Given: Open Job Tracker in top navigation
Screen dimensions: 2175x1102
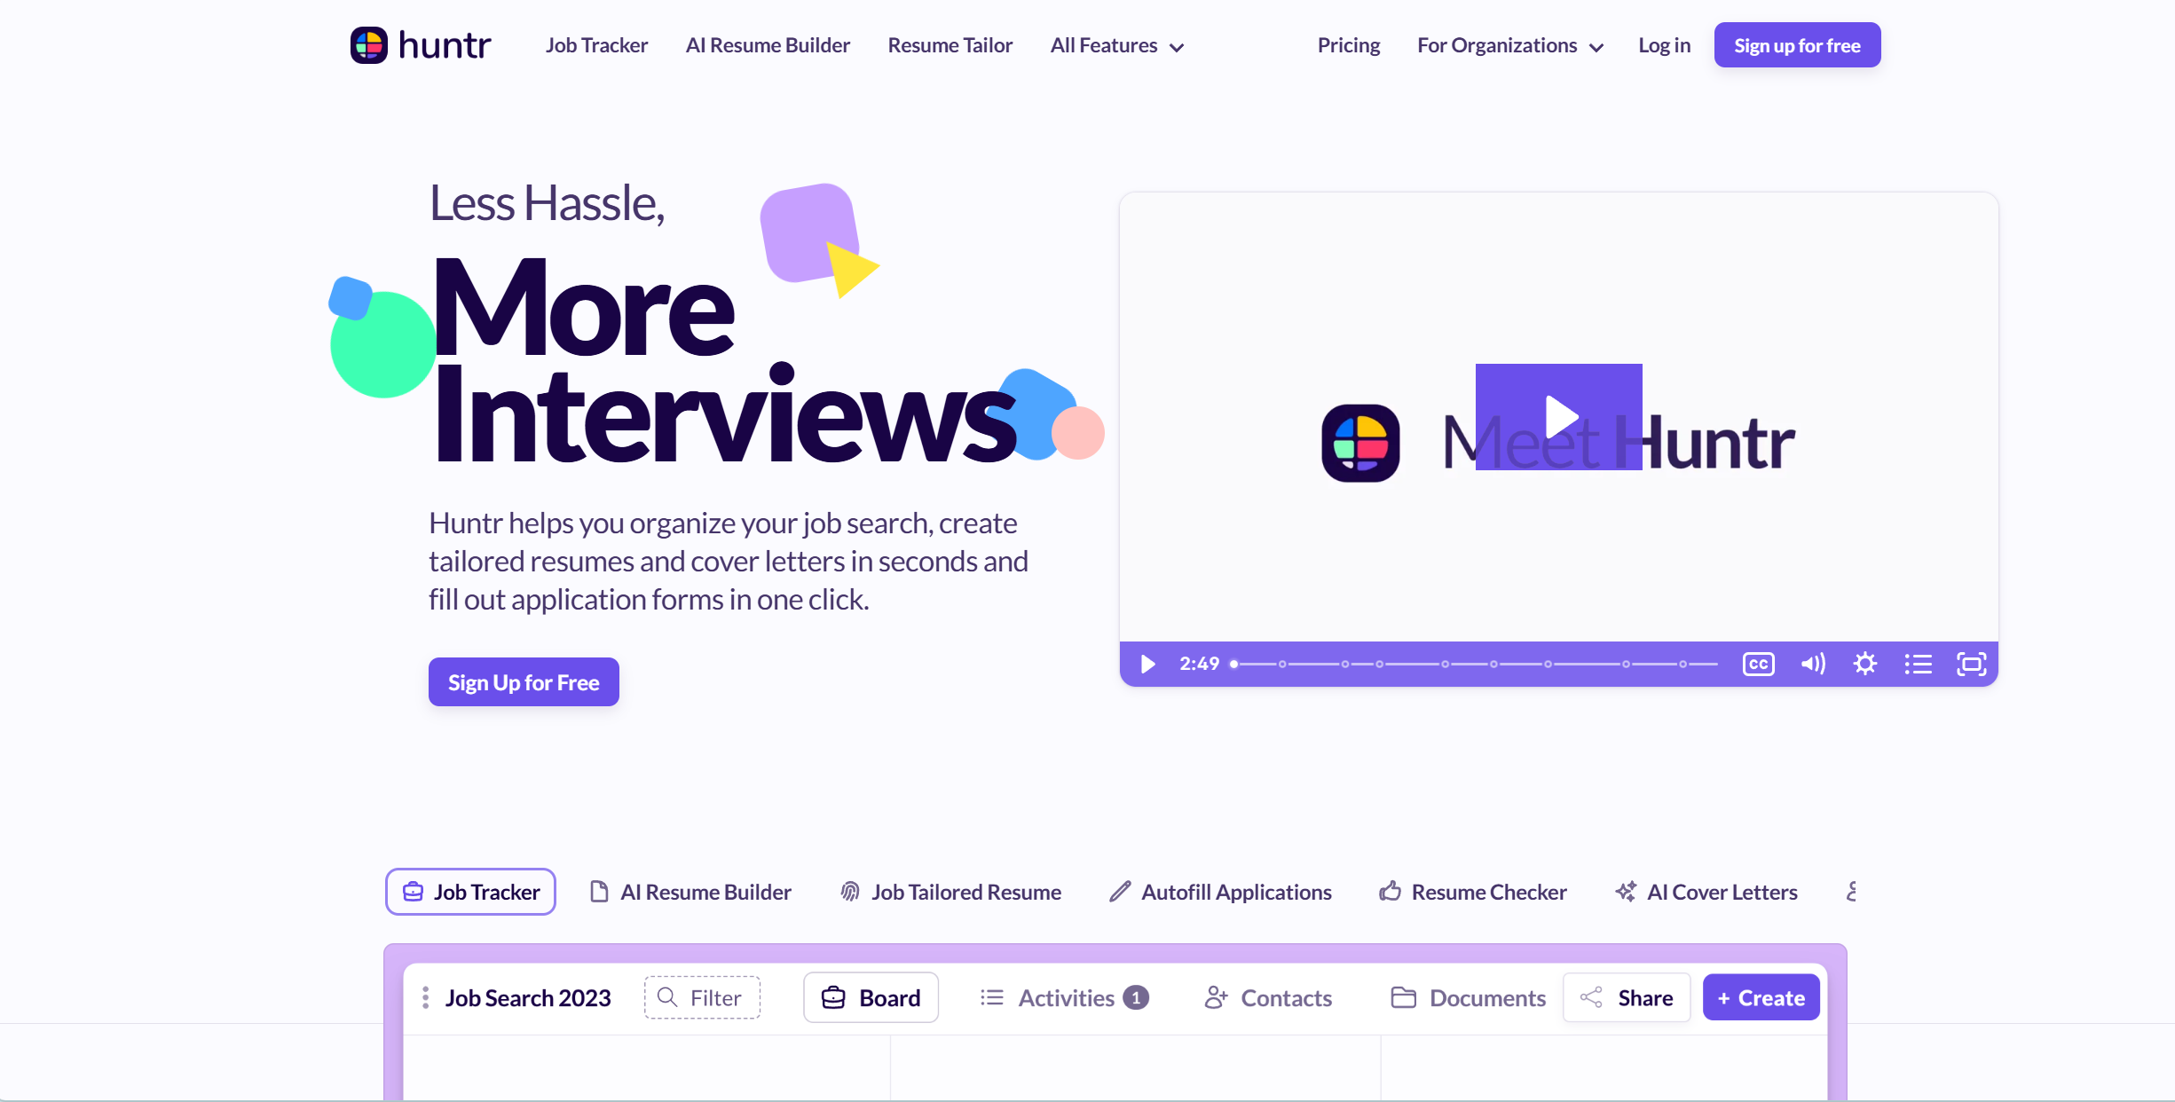Looking at the screenshot, I should 596,45.
